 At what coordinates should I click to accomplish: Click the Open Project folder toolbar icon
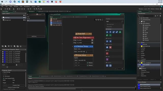tap(7, 9)
